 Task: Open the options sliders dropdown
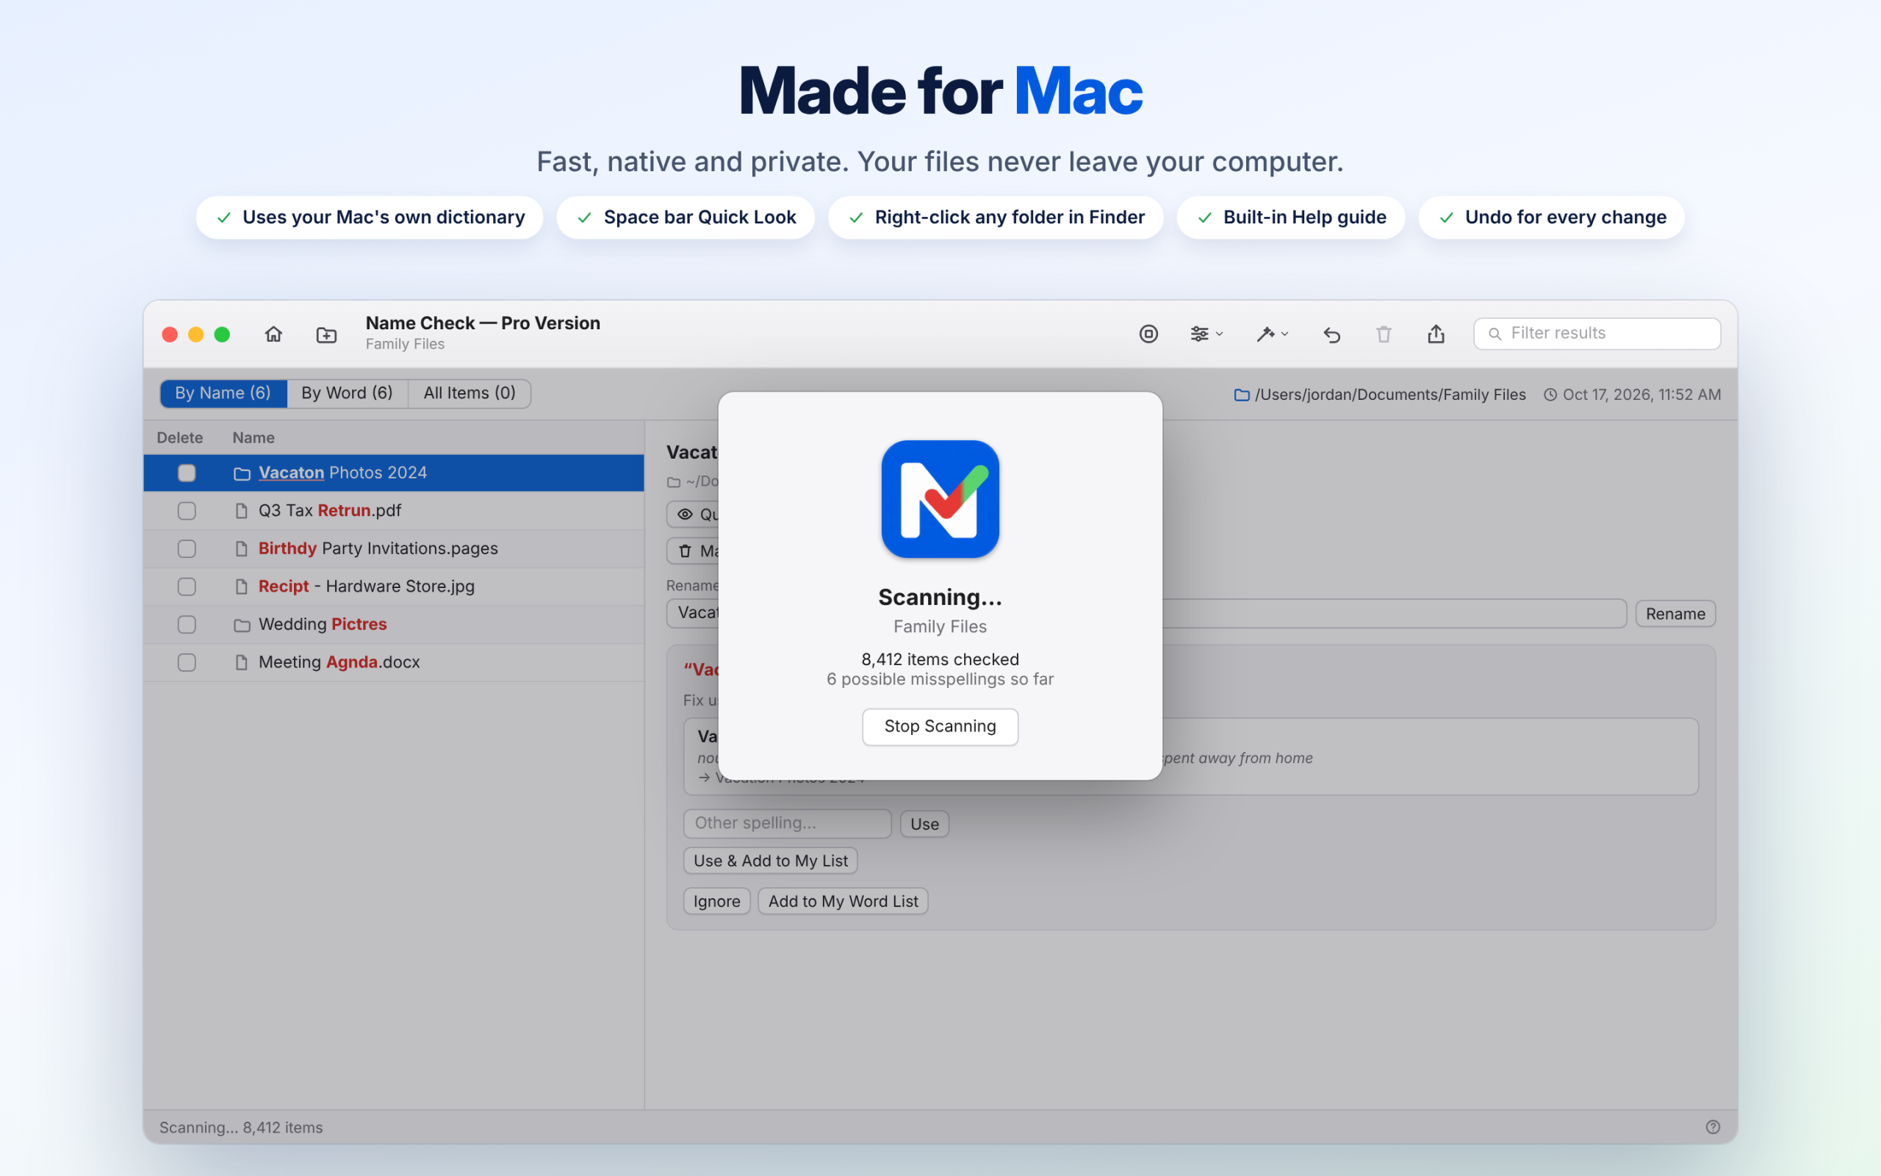click(1206, 334)
